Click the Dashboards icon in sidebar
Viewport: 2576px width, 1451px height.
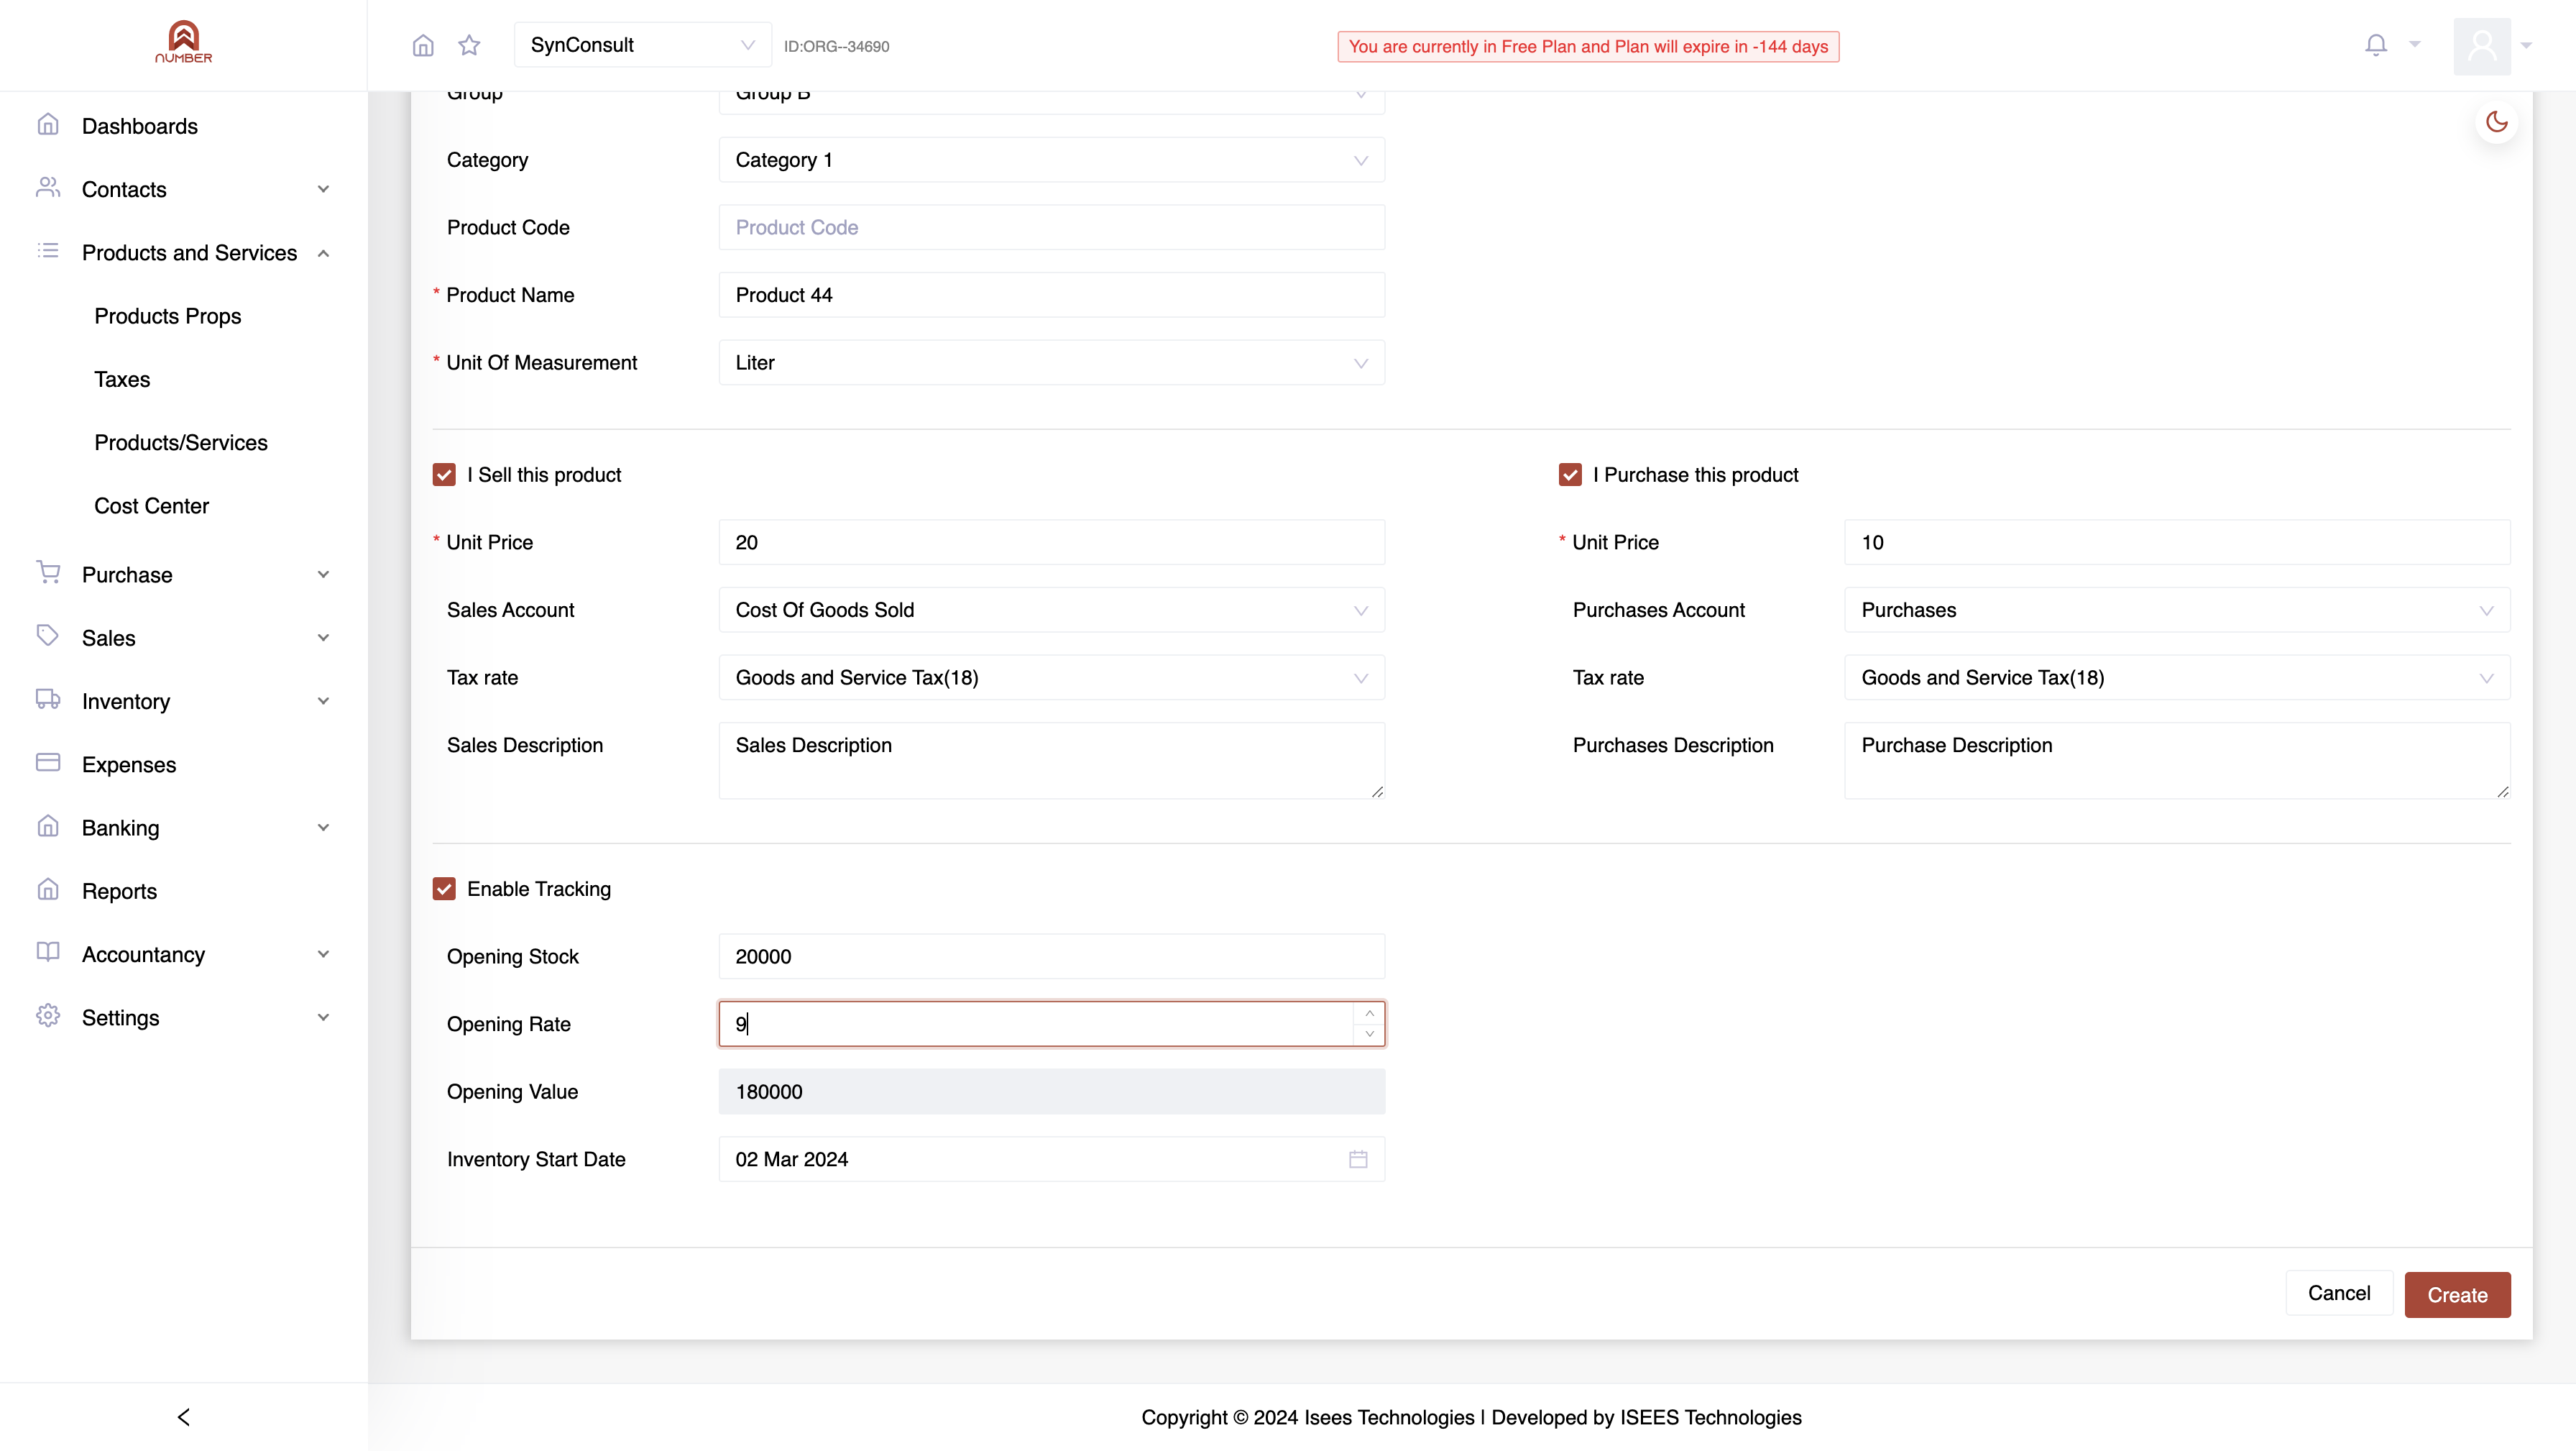pos(48,124)
